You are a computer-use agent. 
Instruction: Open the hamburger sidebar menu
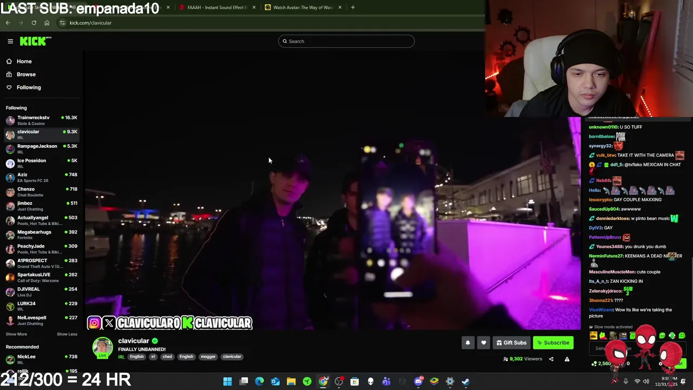coord(10,41)
